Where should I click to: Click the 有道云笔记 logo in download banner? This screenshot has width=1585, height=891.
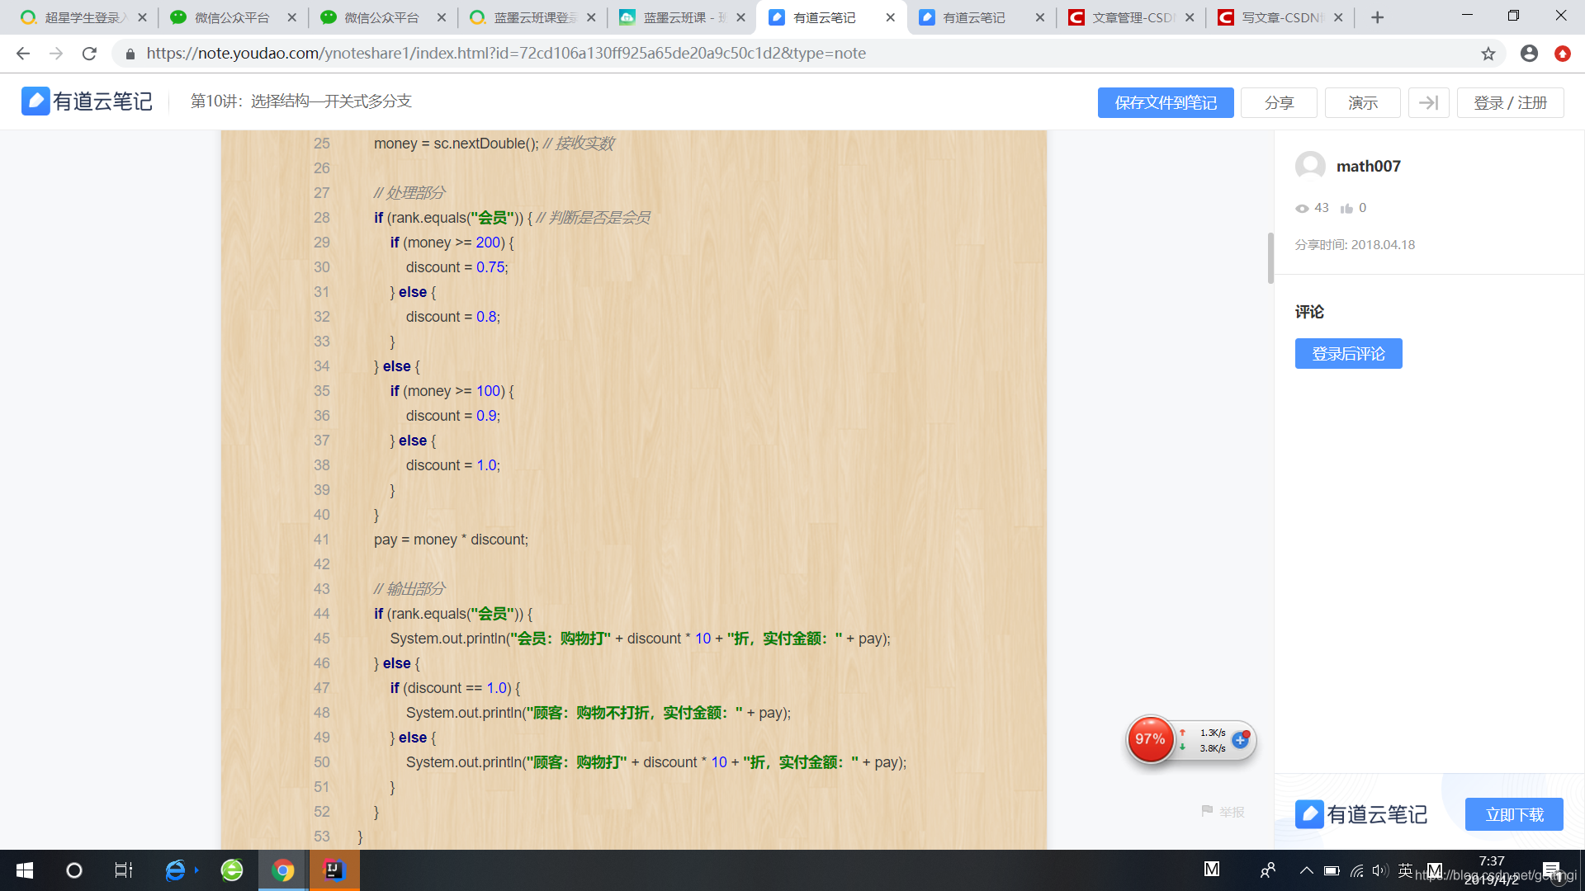point(1361,814)
